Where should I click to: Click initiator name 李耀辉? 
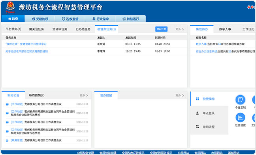click(x=101, y=51)
